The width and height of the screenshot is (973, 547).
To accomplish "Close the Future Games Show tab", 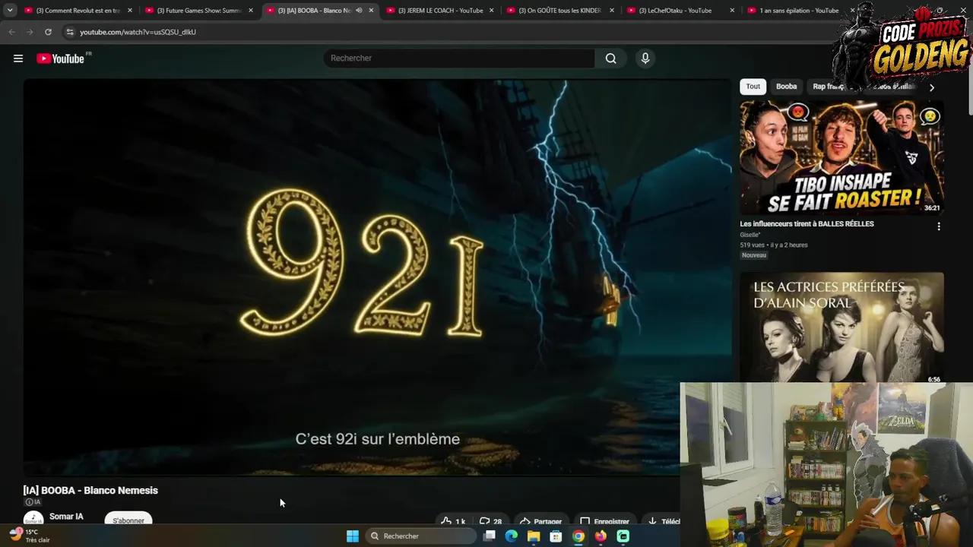I will (x=251, y=11).
